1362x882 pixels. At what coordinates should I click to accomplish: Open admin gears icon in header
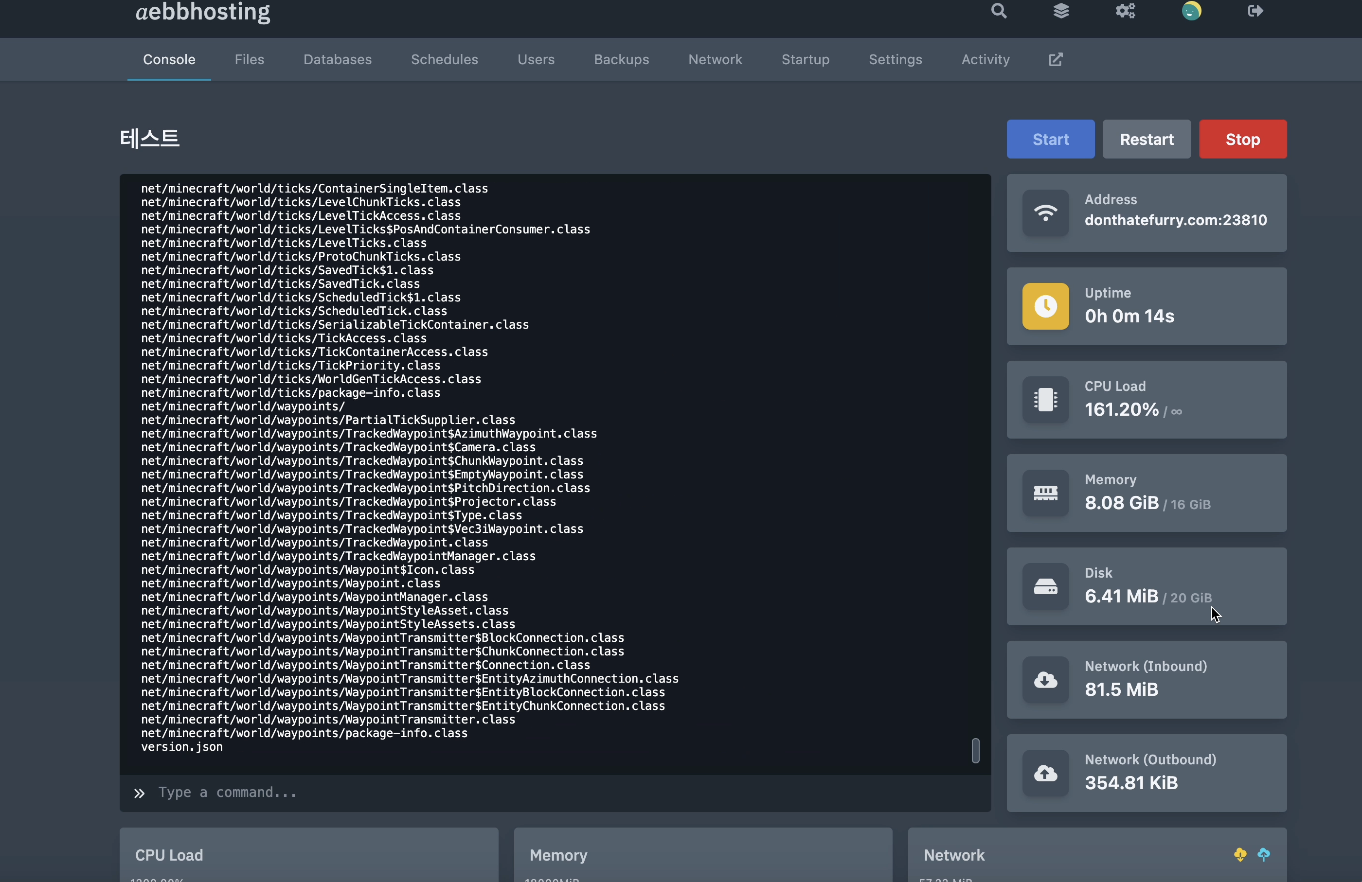(1125, 11)
